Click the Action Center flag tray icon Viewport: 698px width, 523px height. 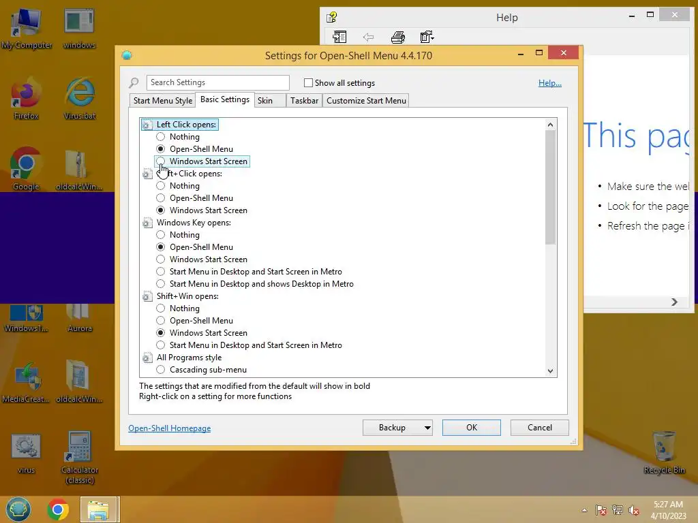click(x=601, y=510)
